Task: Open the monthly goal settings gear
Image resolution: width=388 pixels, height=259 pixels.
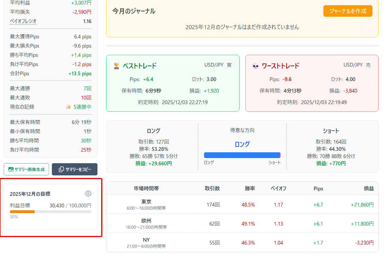Action: point(88,194)
